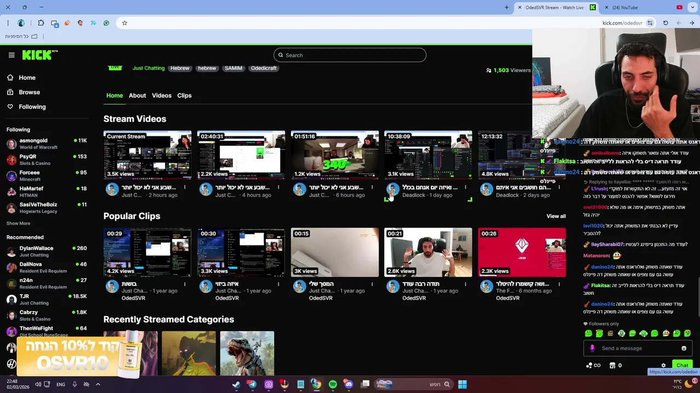Play the 00:21 popular clip
The height and width of the screenshot is (393, 700).
[x=428, y=252]
